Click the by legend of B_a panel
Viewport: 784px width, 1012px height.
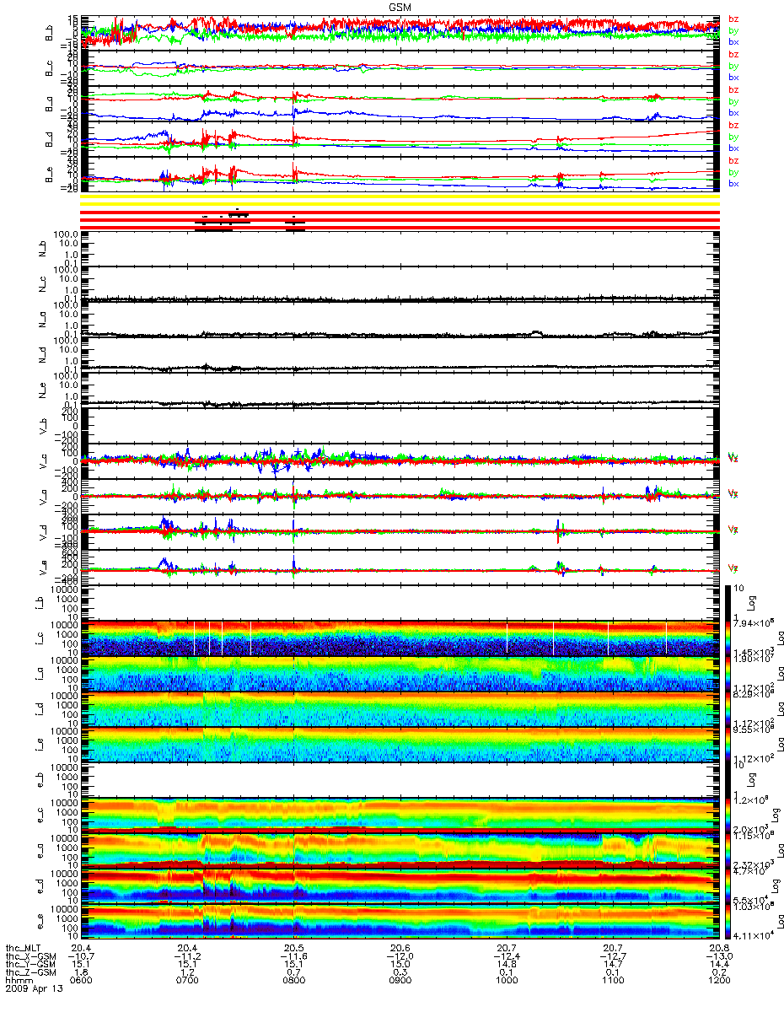tap(733, 101)
